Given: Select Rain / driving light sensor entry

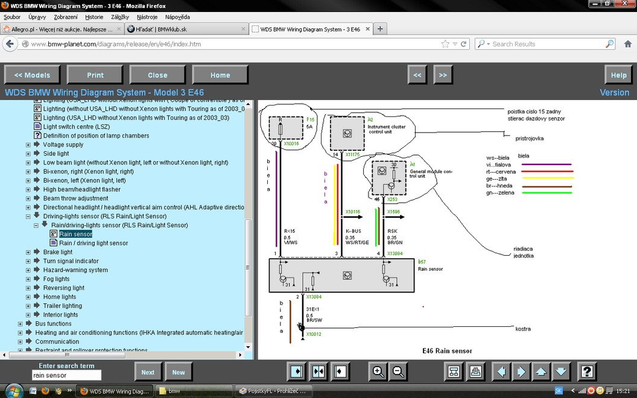Looking at the screenshot, I should point(93,243).
